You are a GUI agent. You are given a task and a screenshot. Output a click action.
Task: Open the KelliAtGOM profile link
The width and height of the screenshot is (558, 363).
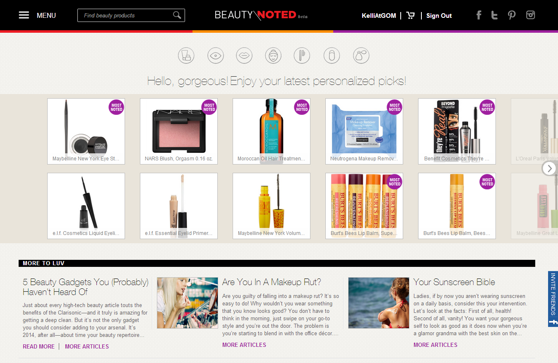379,16
